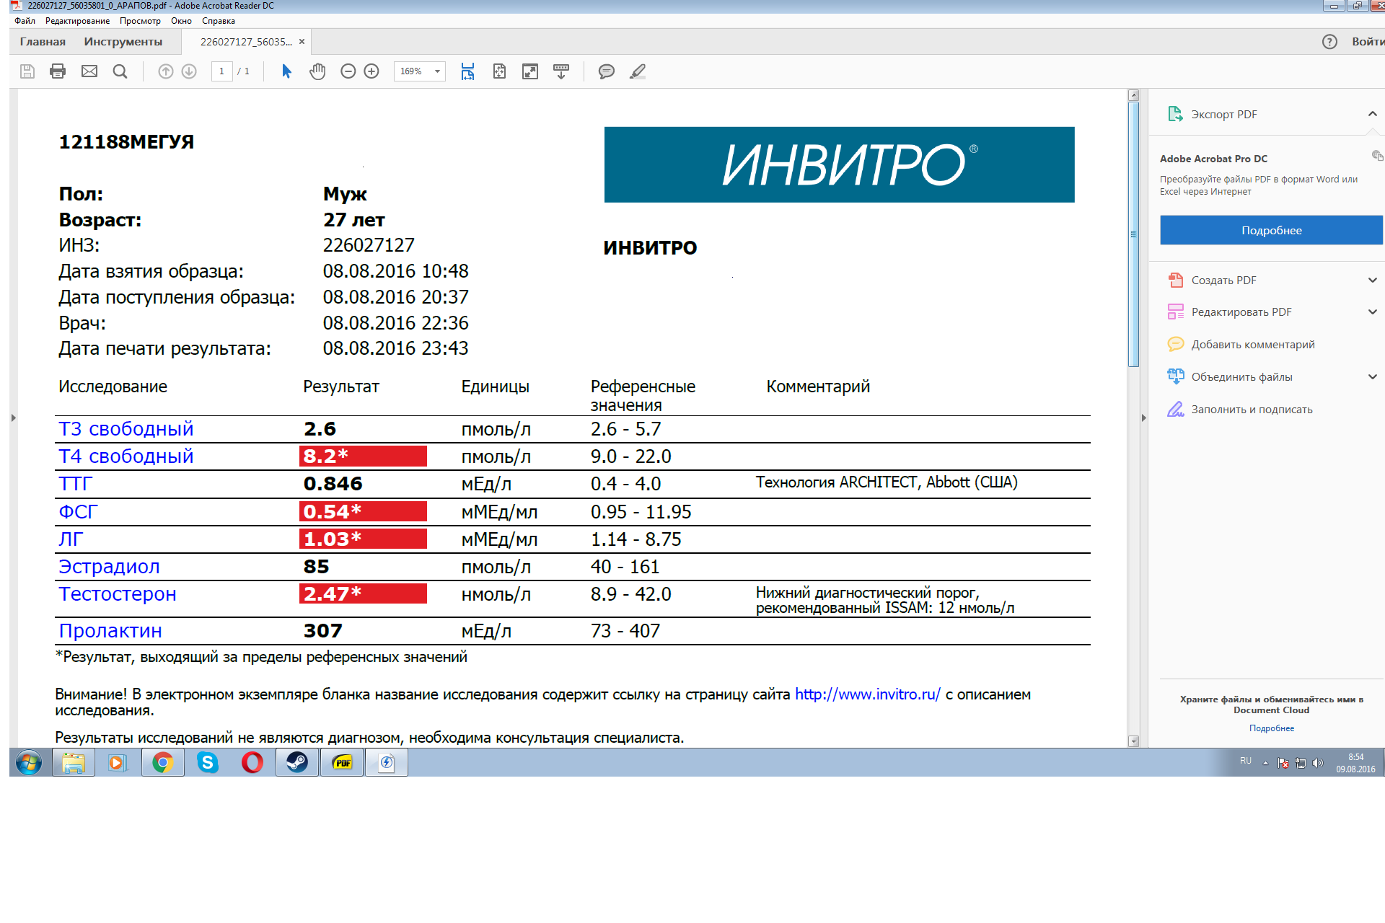This screenshot has height=923, width=1385.
Task: Toggle full screen reading mode
Action: pyautogui.click(x=530, y=71)
